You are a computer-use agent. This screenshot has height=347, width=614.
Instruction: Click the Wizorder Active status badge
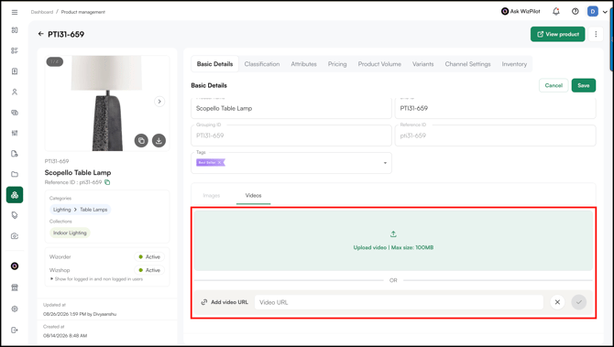click(x=149, y=256)
